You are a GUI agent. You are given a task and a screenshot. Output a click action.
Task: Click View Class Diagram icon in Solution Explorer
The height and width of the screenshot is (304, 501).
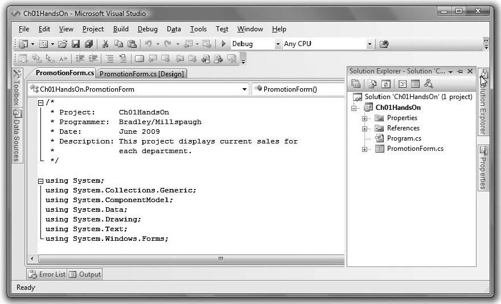(429, 84)
